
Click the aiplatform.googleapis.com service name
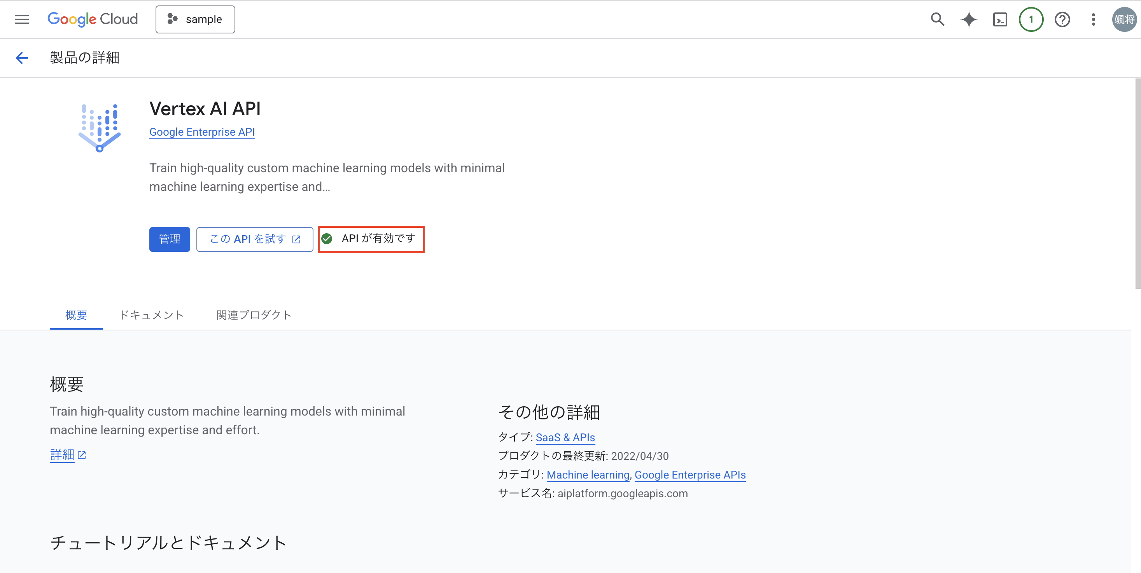(x=622, y=493)
